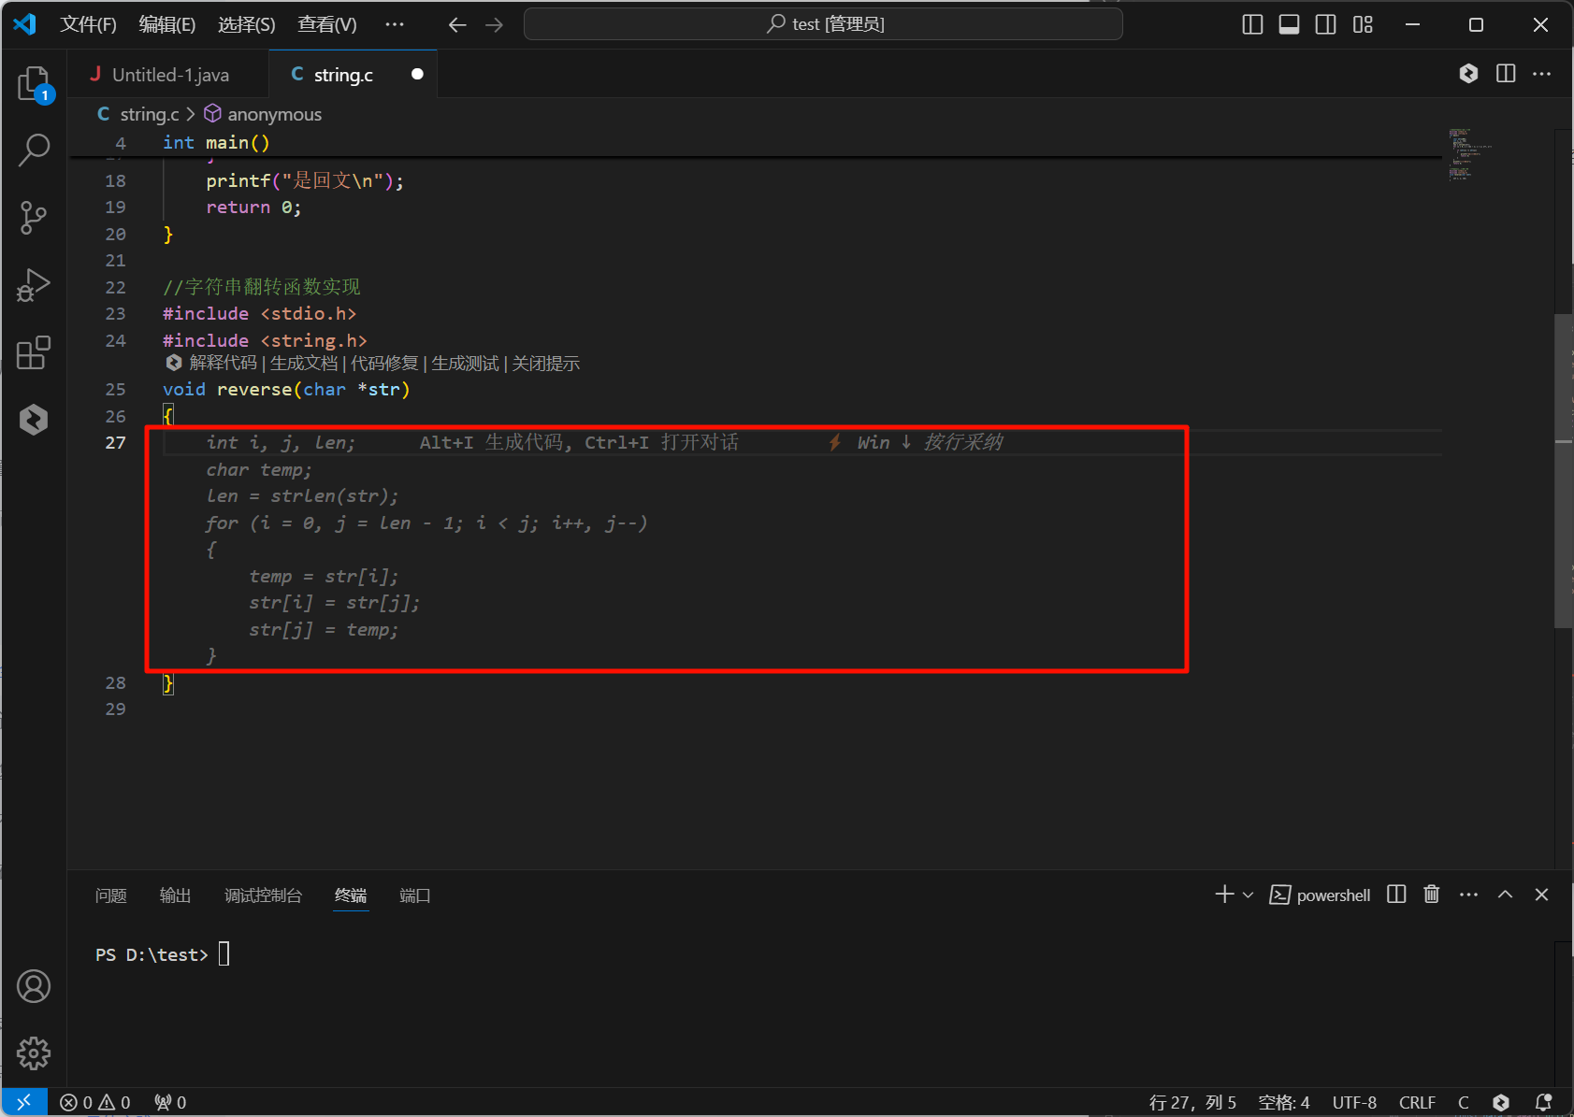This screenshot has height=1117, width=1574.
Task: Toggle the secondary side bar layout
Action: pyautogui.click(x=1325, y=24)
